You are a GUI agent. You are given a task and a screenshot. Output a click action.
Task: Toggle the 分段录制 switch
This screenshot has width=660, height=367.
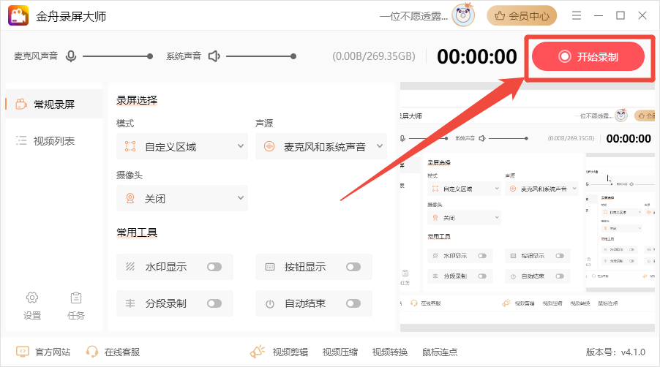coord(214,303)
